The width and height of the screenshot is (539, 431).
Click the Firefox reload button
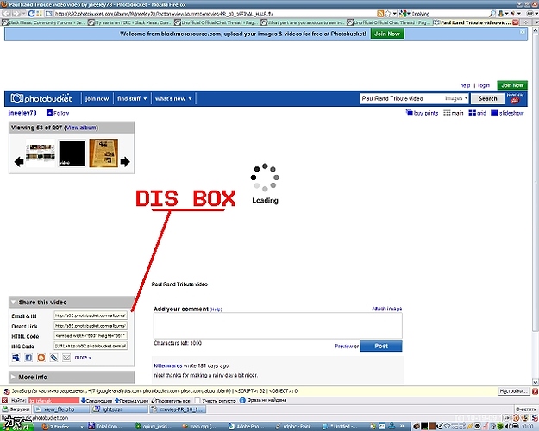31,14
